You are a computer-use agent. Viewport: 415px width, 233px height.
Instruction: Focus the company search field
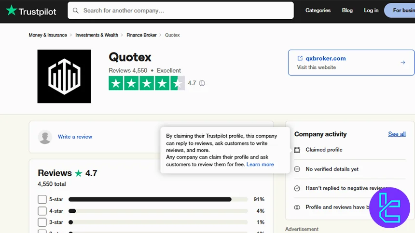point(180,11)
